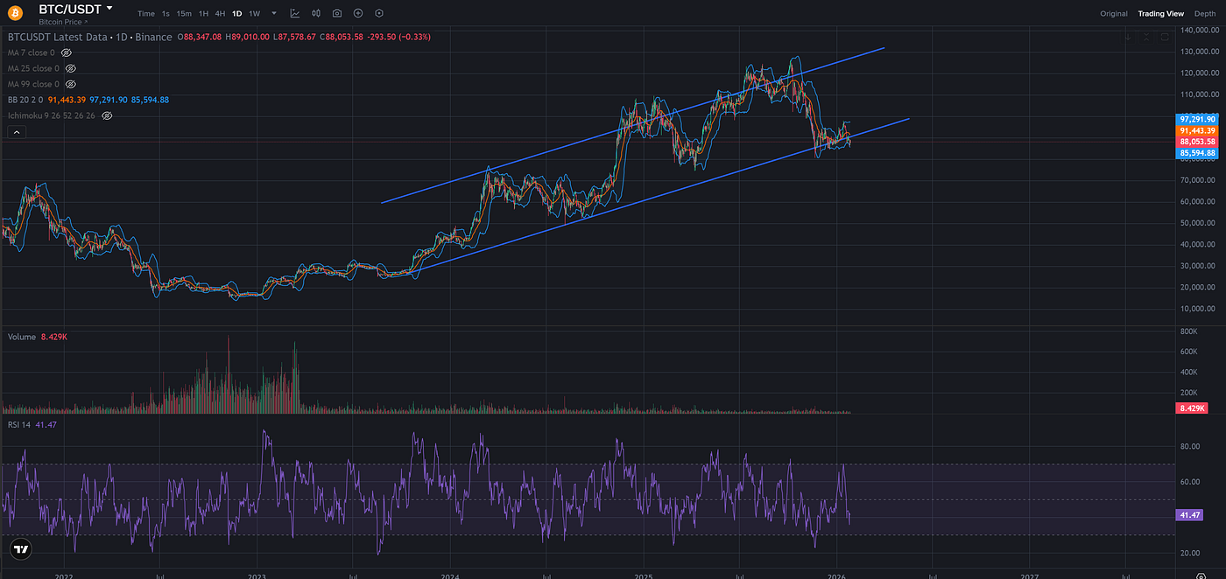
Task: Switch to the Depth chart tab
Action: point(1205,13)
